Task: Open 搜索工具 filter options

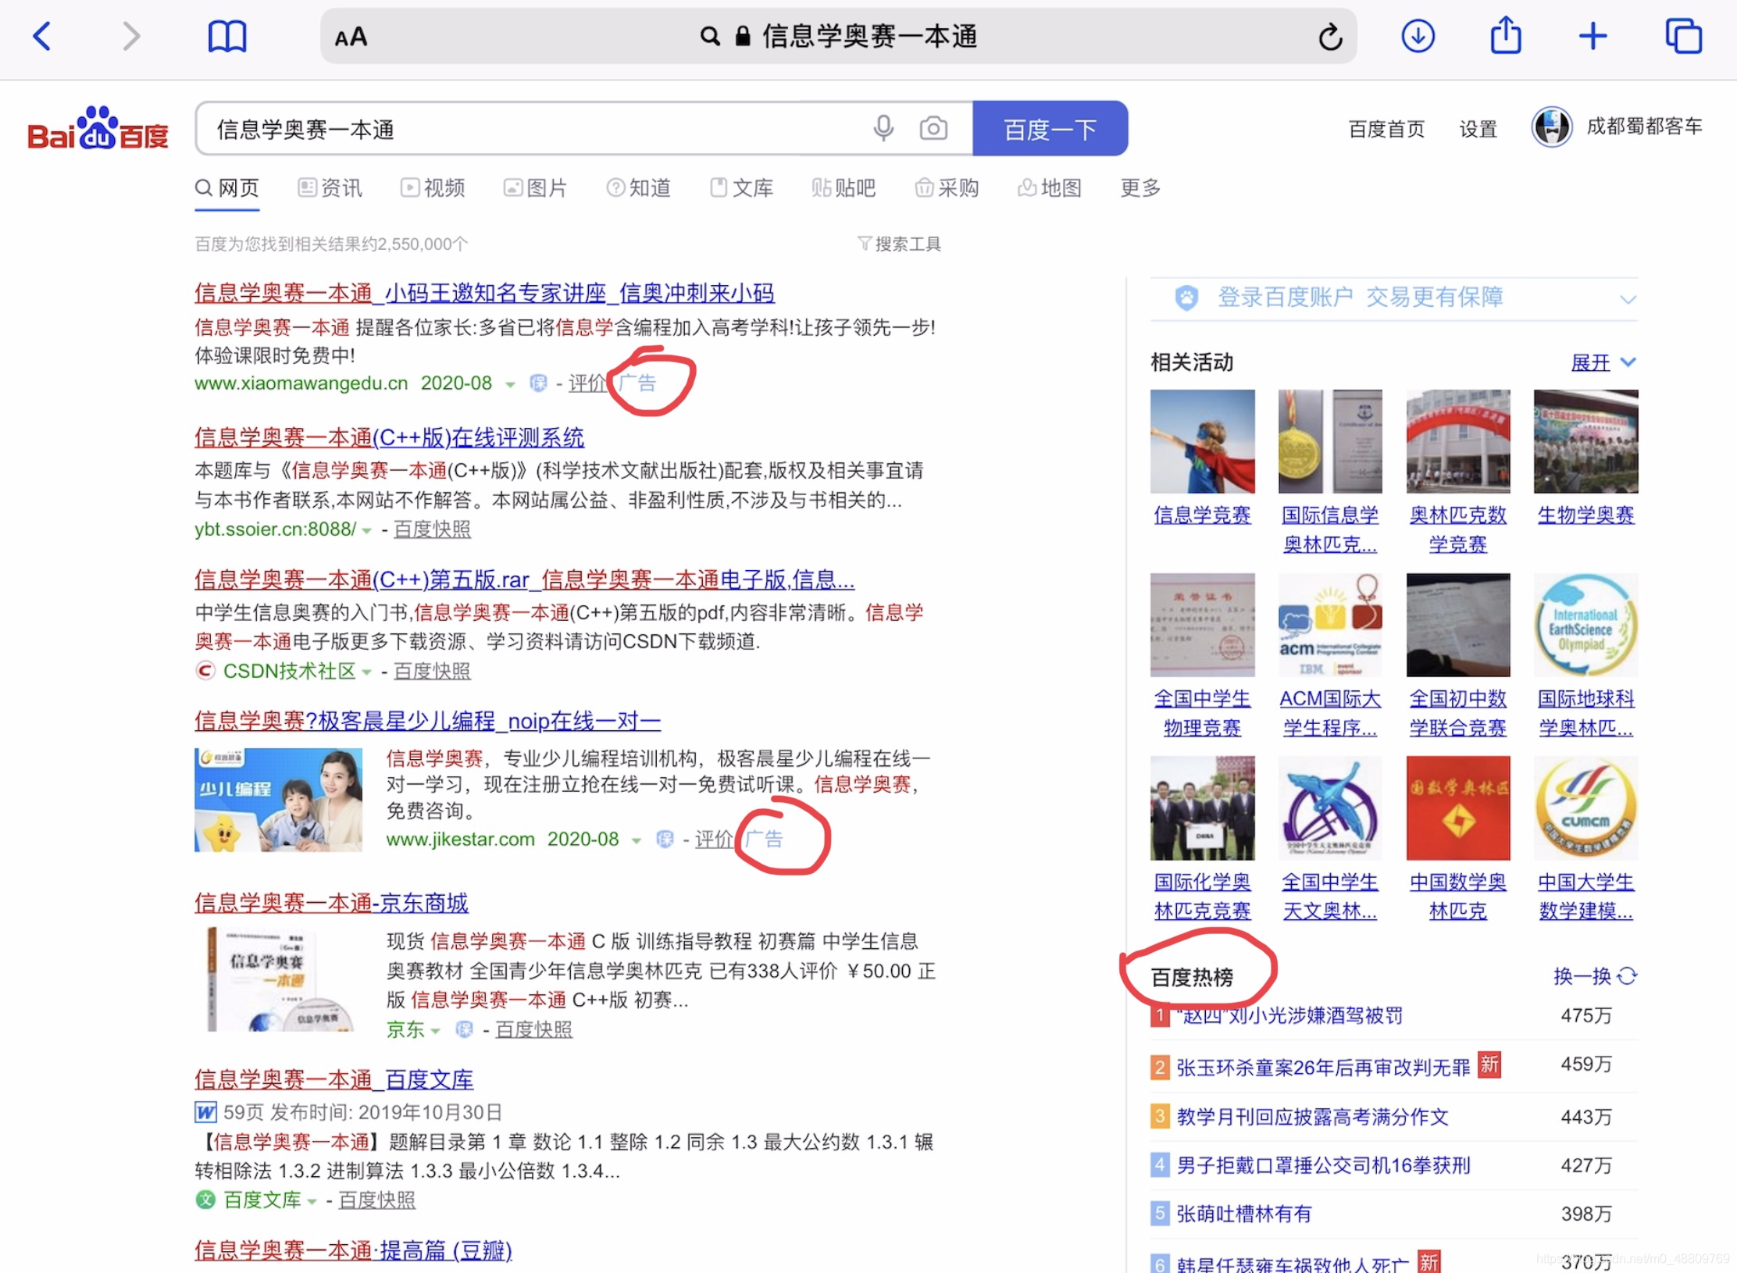Action: pos(899,244)
